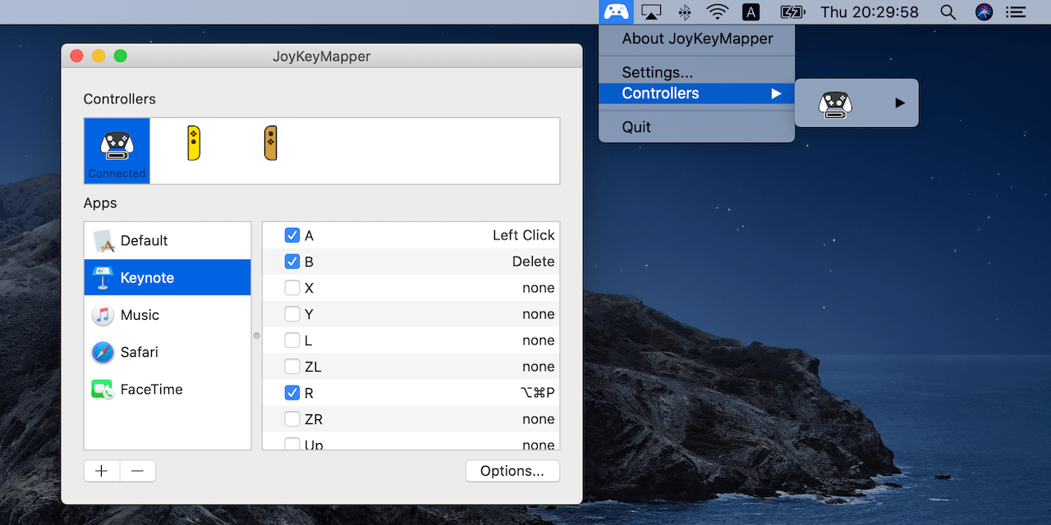Screen dimensions: 1051x525
Task: Click the Options... button
Action: pos(512,471)
